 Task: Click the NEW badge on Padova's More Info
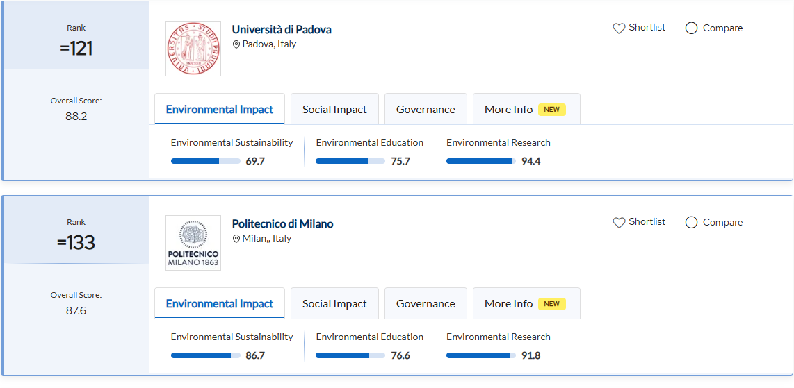click(x=551, y=110)
